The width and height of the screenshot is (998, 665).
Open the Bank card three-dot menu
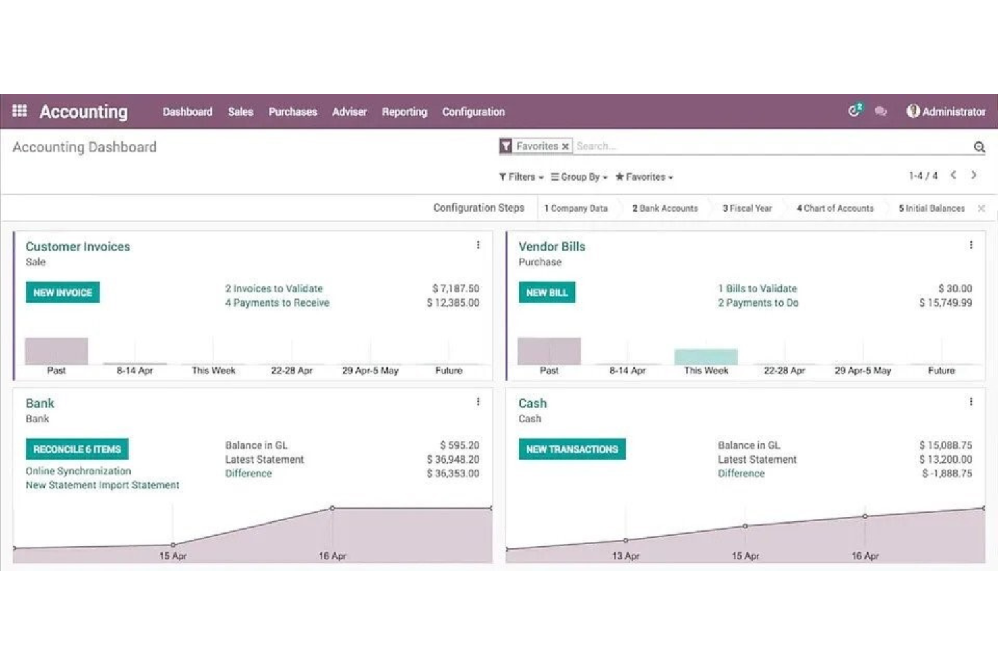click(479, 402)
